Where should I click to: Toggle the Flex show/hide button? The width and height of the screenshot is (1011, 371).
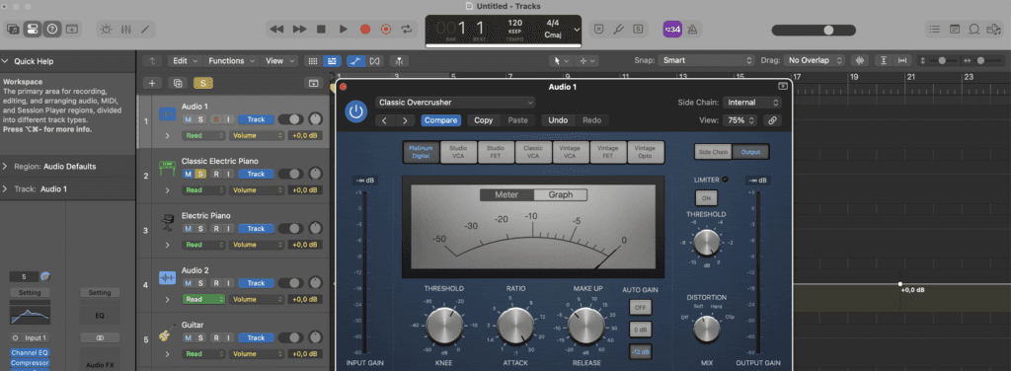tap(374, 60)
